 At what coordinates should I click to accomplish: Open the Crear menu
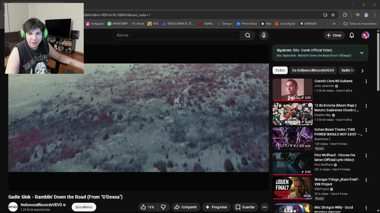tap(334, 35)
